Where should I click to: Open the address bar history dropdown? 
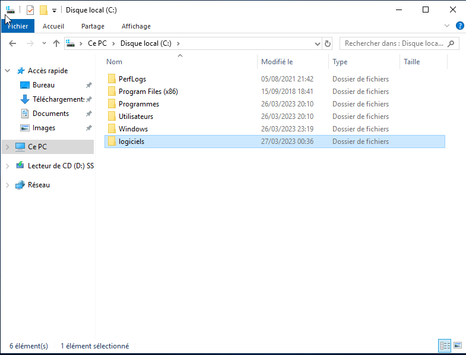[x=316, y=43]
